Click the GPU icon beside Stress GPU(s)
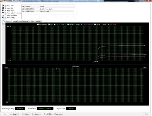Viewport: 152px width, 116px height. pyautogui.click(x=3, y=18)
